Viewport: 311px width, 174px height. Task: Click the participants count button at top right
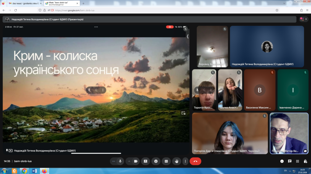click(303, 19)
